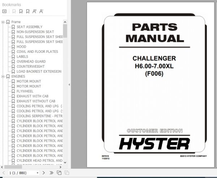This screenshot has height=178, width=217.
Task: Open the EXHAUST WITHOUT CAB bookmark
Action: [36, 101]
